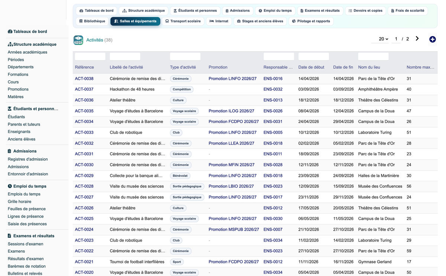The height and width of the screenshot is (276, 446).
Task: Open Promotion MSPUB 2026/27 link
Action: pos(234,230)
